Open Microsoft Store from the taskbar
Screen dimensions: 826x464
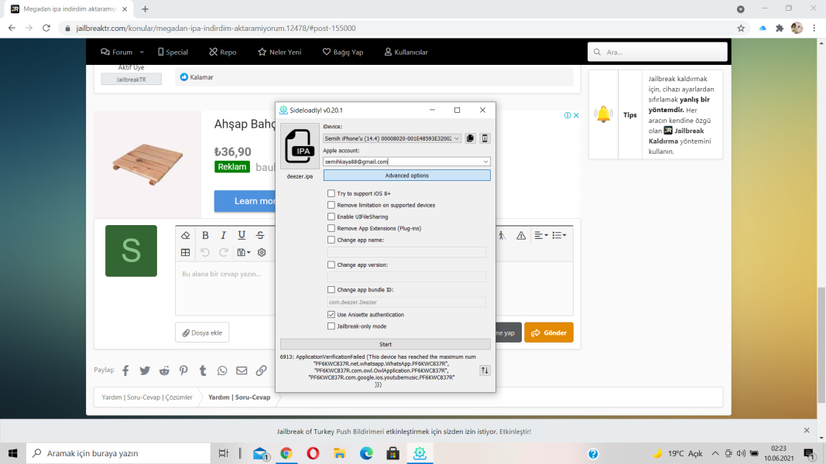pos(393,453)
